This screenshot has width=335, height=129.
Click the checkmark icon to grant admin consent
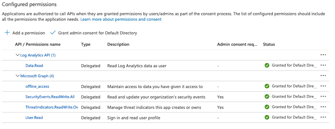coord(53,33)
